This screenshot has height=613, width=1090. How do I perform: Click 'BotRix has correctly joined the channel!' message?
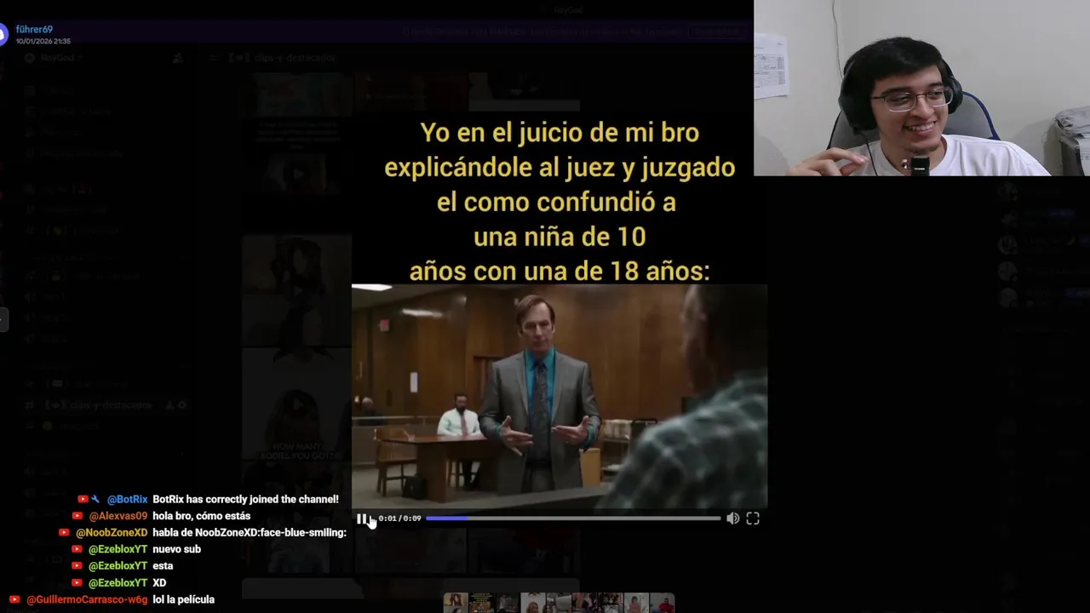pyautogui.click(x=245, y=500)
